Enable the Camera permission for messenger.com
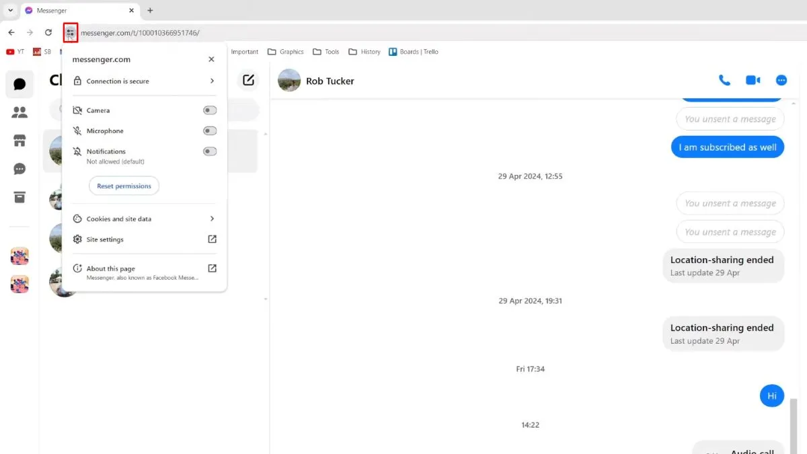Screen dimensions: 807x454 [209, 110]
